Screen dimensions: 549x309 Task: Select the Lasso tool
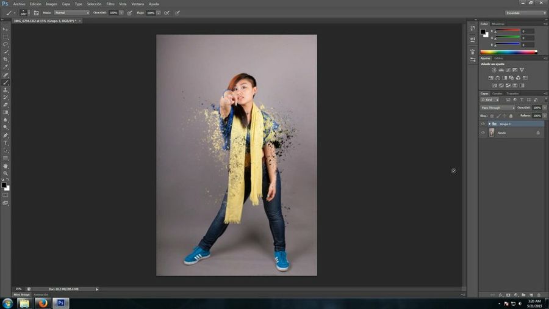[x=5, y=45]
